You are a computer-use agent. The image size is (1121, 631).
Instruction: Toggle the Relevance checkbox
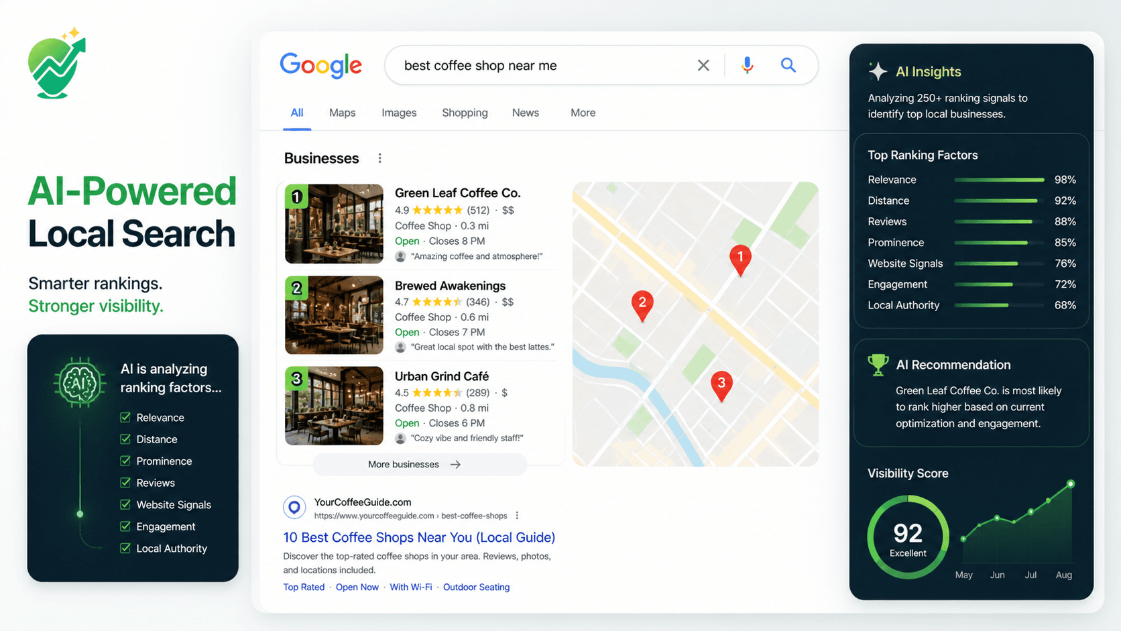coord(125,417)
